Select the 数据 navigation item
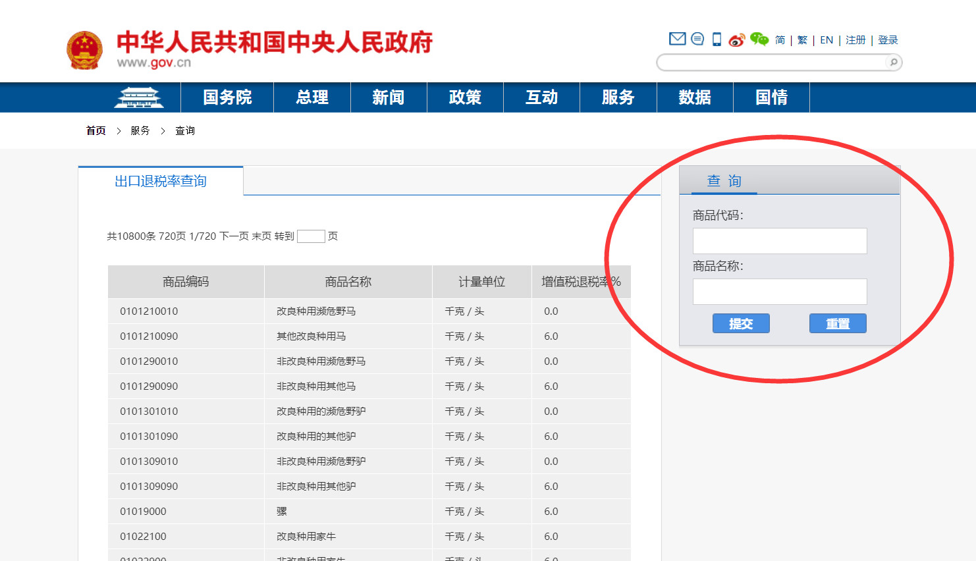This screenshot has width=976, height=561. pyautogui.click(x=695, y=97)
